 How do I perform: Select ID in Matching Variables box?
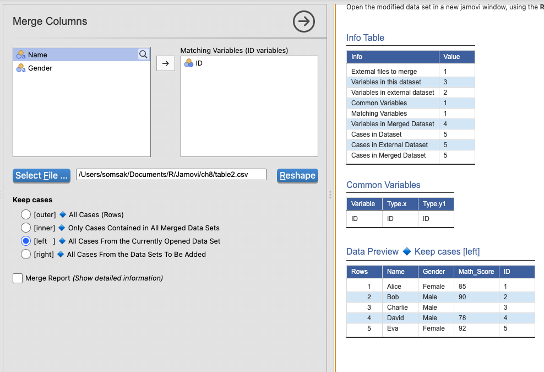pos(199,63)
